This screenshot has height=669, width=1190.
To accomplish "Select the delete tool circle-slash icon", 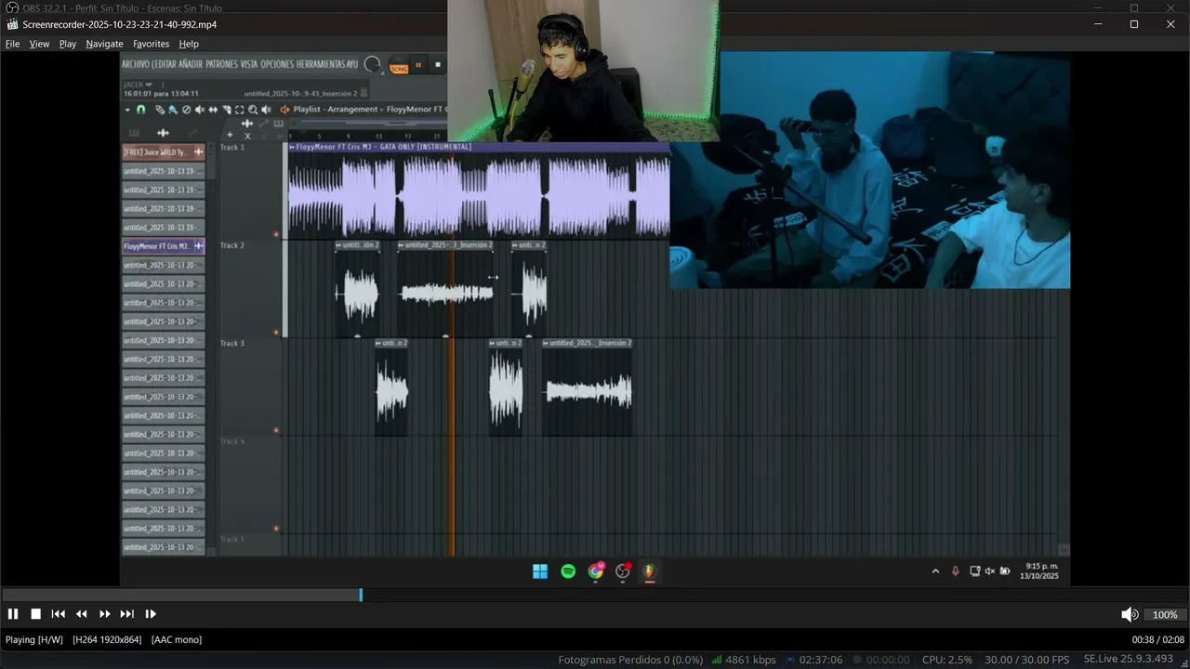I will pos(186,110).
